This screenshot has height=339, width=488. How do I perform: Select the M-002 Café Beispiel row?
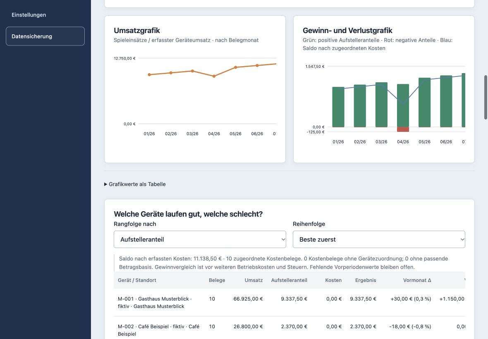(x=289, y=328)
